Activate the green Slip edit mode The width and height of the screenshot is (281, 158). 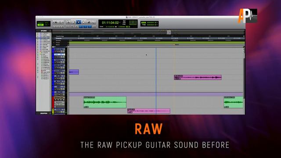click(x=41, y=25)
